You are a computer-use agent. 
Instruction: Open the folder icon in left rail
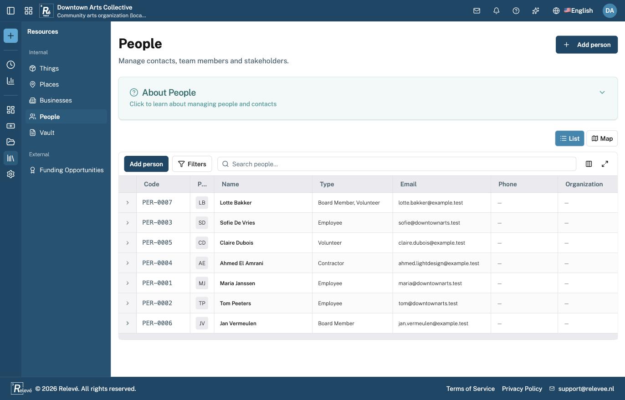10,142
